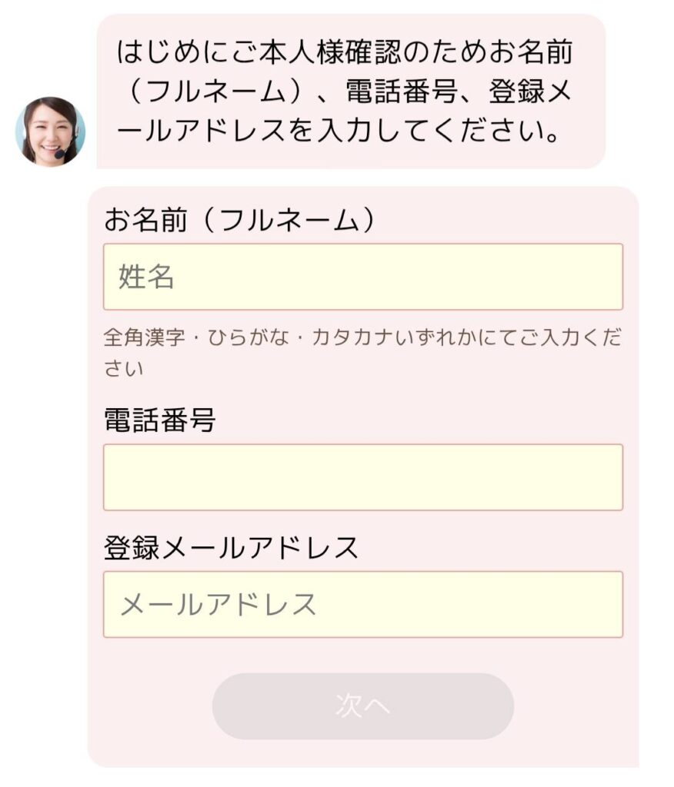The image size is (674, 787).
Task: Click the 電話番号 label
Action: (160, 420)
